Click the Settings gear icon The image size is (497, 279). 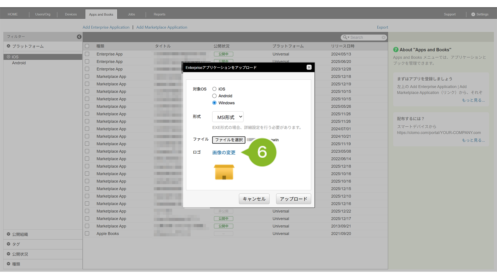473,14
